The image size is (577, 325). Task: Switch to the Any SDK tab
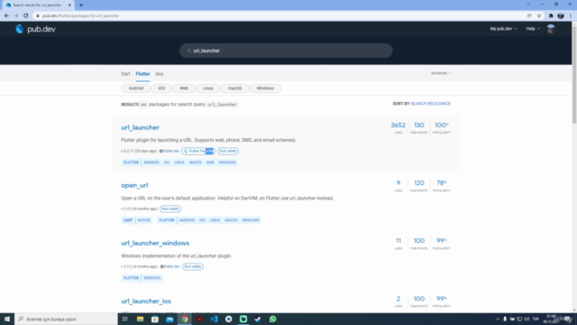pyautogui.click(x=160, y=74)
